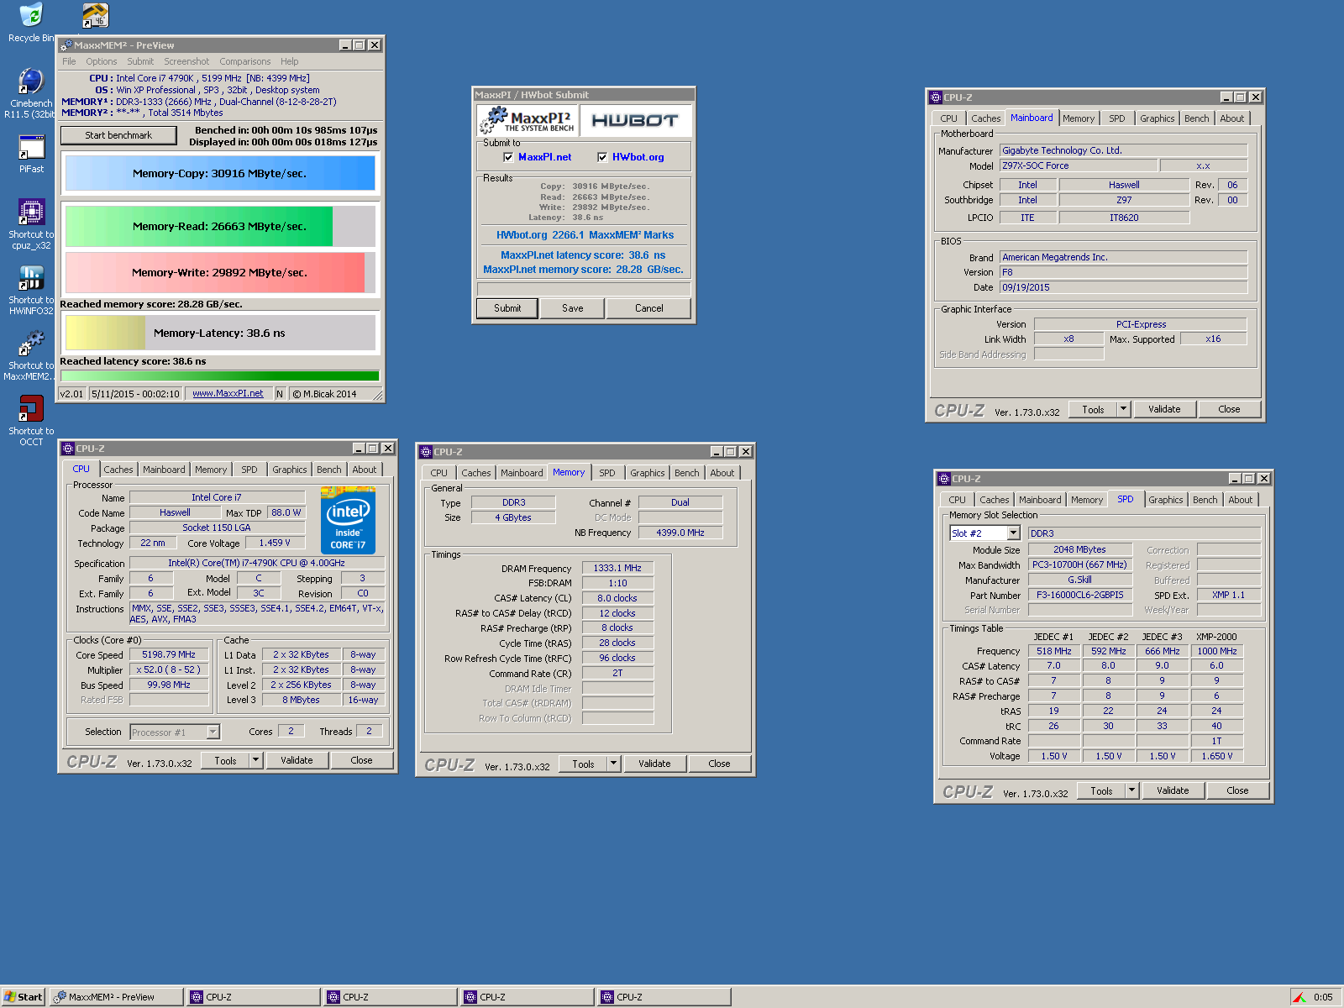Click the Core Speed 5198.79 MHz field

tap(169, 655)
